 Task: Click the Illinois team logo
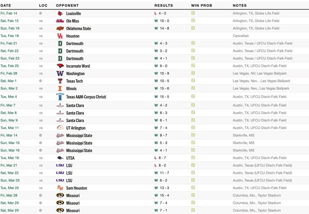(60, 88)
